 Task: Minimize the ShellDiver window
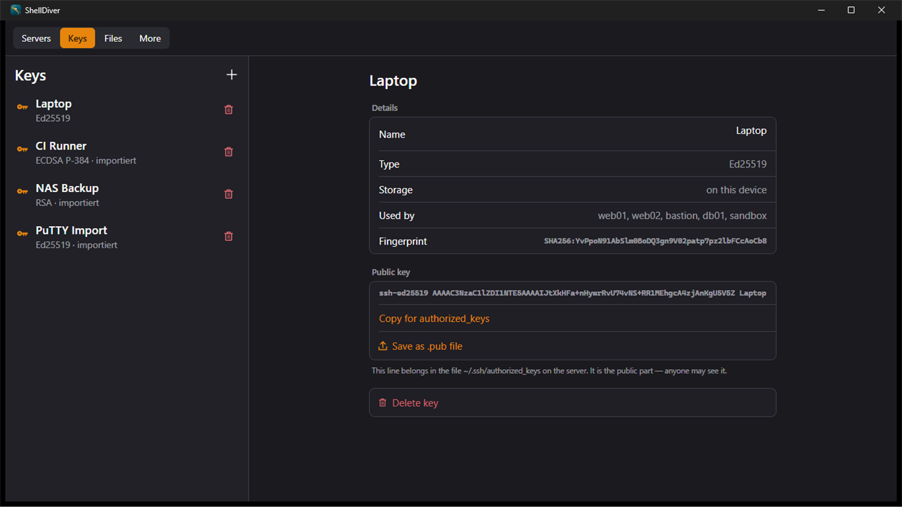(x=821, y=10)
